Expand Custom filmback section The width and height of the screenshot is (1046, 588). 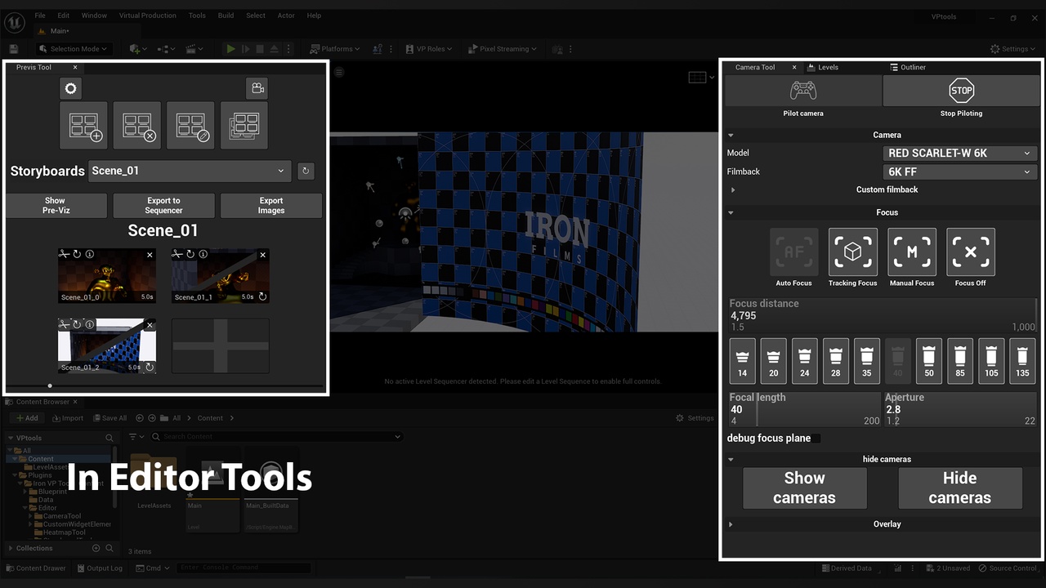pos(733,190)
